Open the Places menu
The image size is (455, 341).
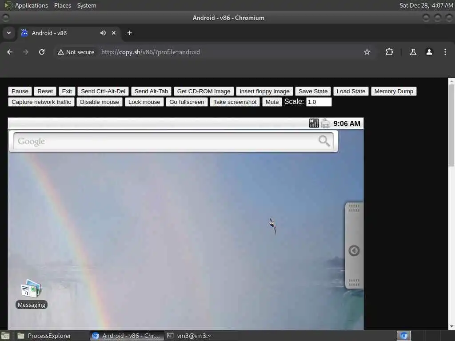click(x=63, y=5)
